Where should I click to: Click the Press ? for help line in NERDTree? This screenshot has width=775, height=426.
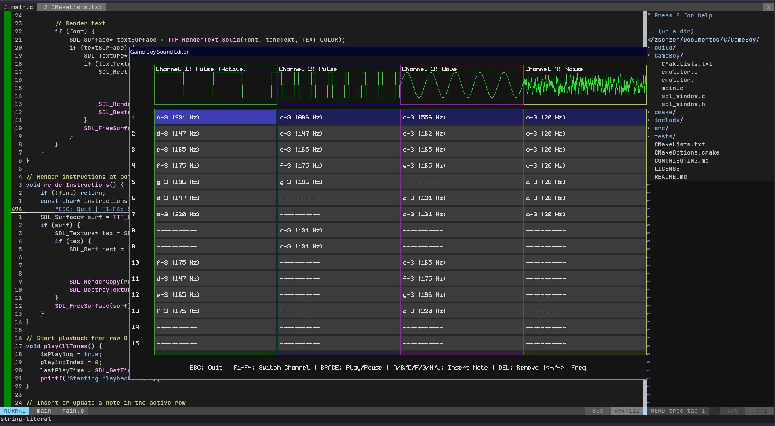pos(680,15)
